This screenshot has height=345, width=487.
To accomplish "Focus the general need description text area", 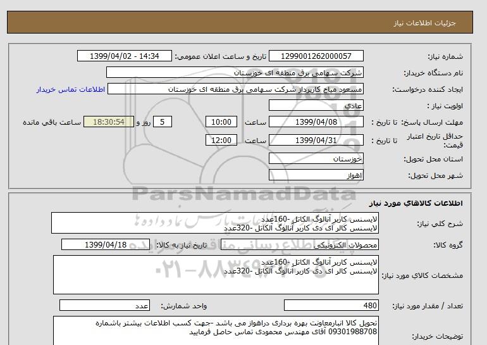I will point(214,223).
